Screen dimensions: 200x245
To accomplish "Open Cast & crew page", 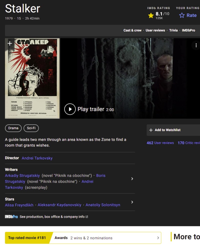I will pyautogui.click(x=132, y=30).
